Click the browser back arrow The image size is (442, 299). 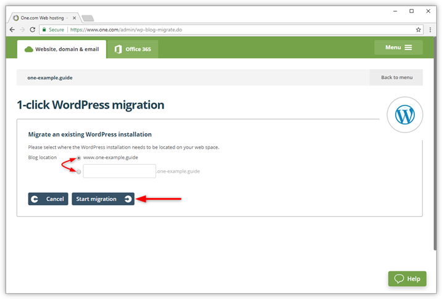(x=12, y=30)
